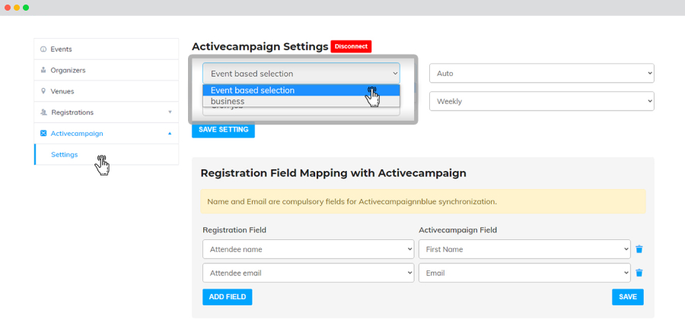Click the Registrations group icon
Viewport: 685px width, 319px height.
coord(43,112)
